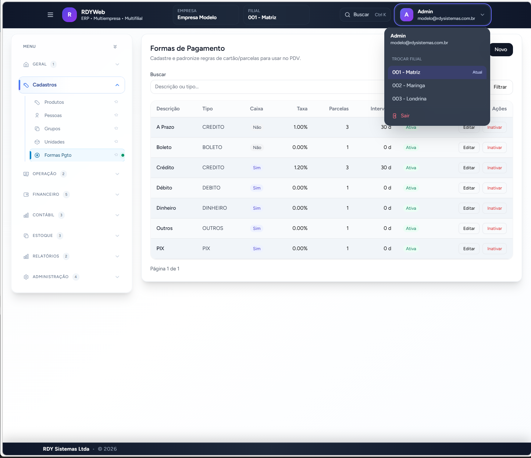Click Inativar for the PIX row
This screenshot has width=531, height=458.
click(494, 249)
